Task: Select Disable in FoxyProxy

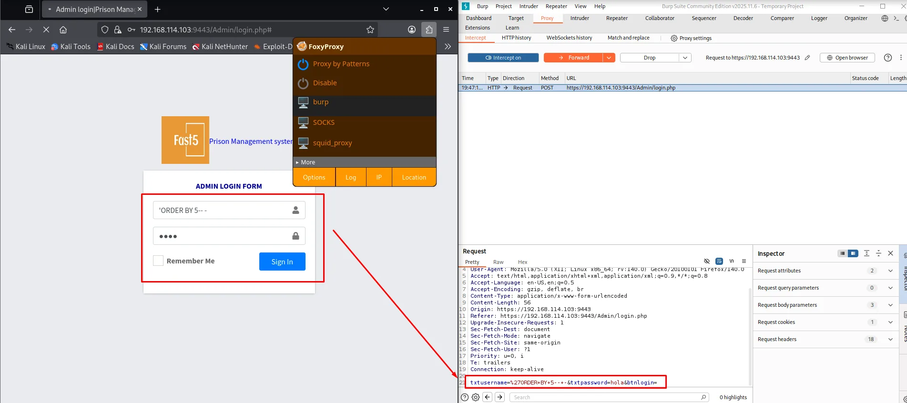Action: pos(365,83)
